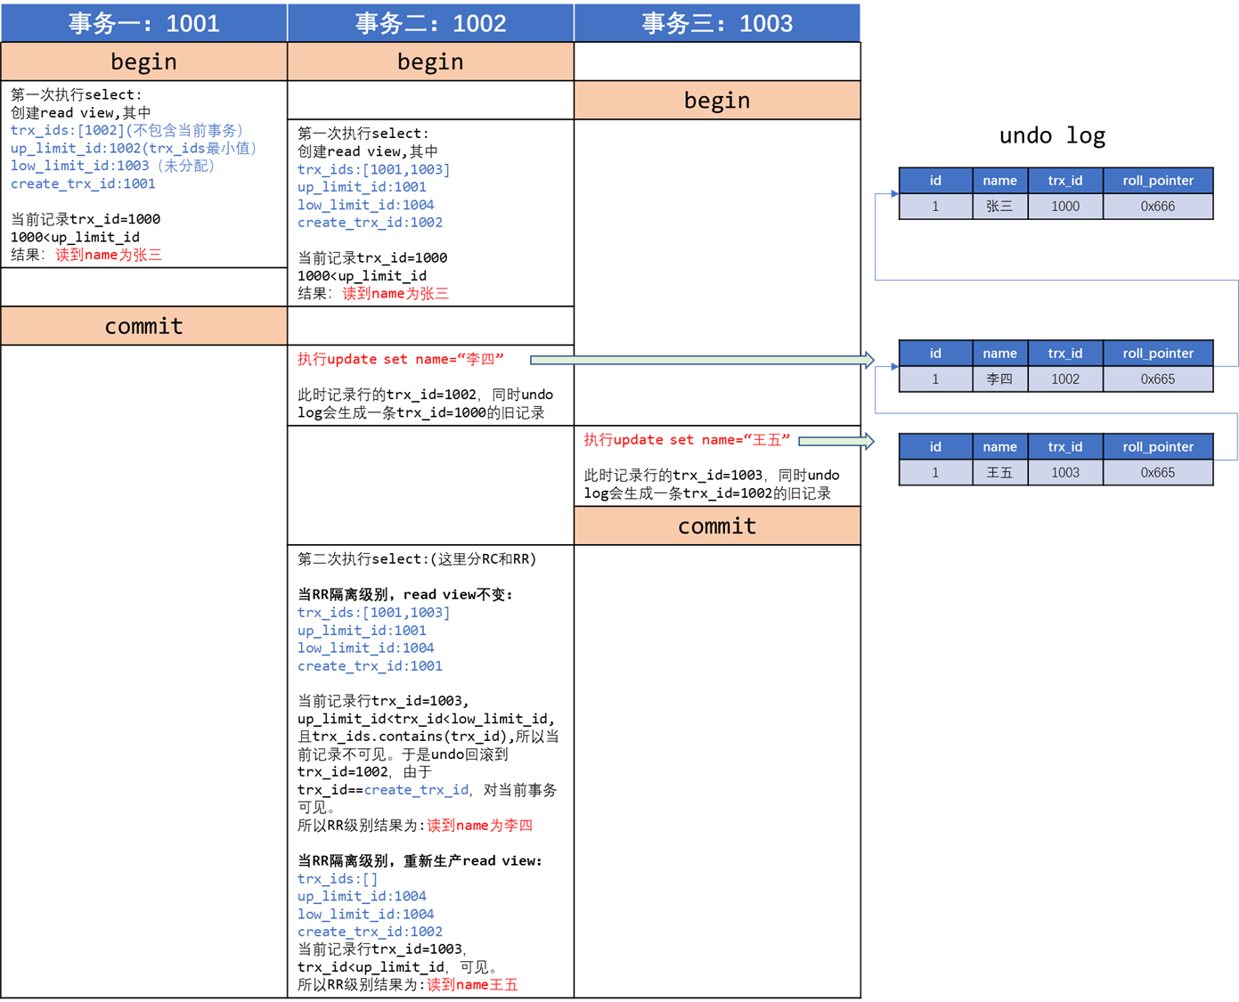The width and height of the screenshot is (1239, 1002).
Task: Click trx_id header above the 王五 row
Action: [x=1065, y=446]
